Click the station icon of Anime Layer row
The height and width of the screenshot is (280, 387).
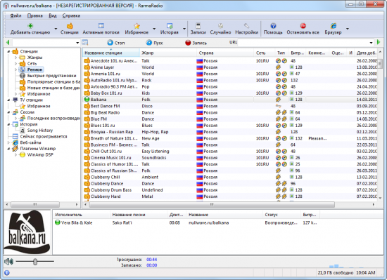tap(87, 67)
